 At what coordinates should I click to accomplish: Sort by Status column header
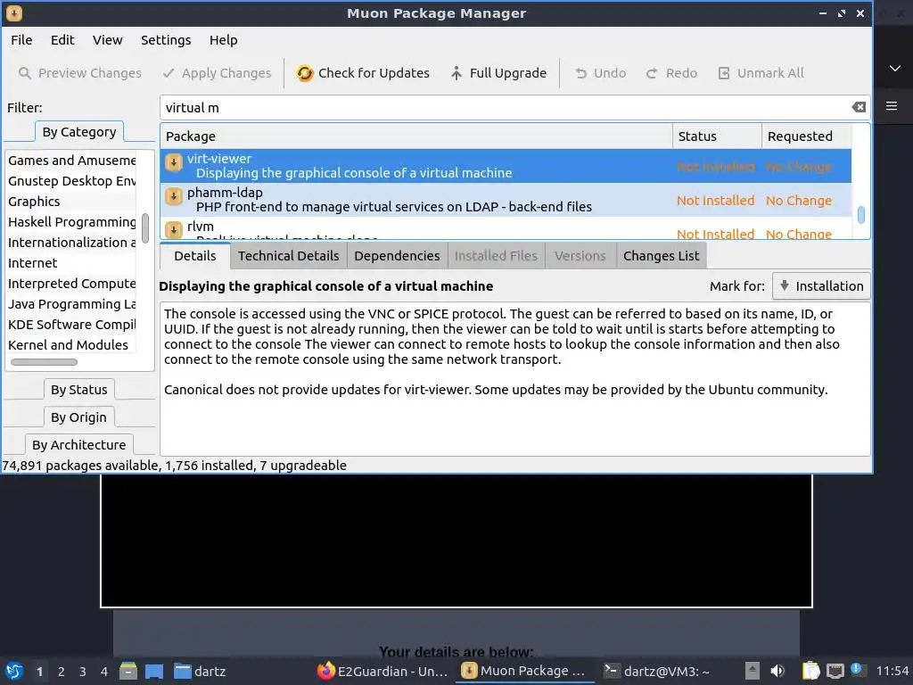click(718, 136)
